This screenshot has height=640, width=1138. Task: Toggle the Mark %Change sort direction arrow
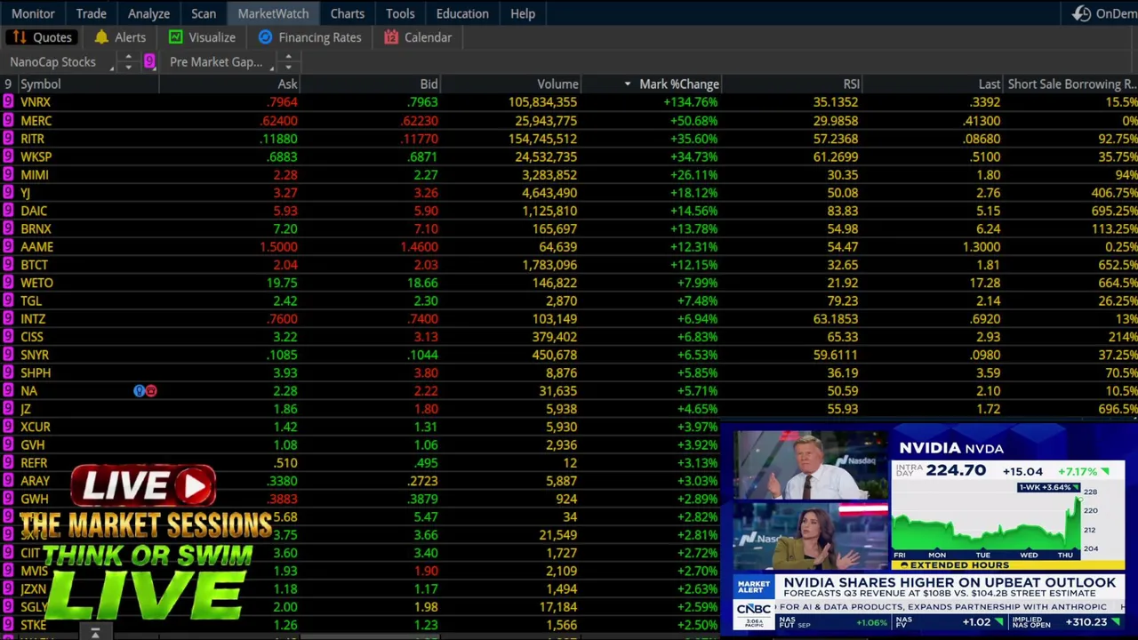628,84
